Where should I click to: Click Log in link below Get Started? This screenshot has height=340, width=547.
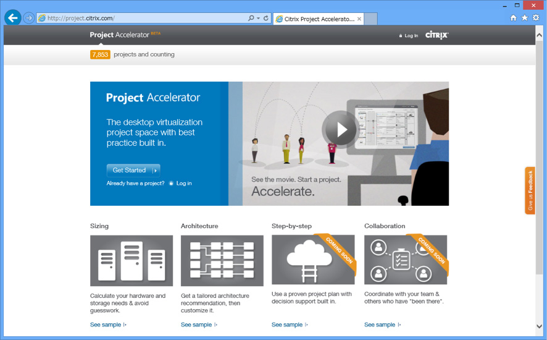(184, 183)
